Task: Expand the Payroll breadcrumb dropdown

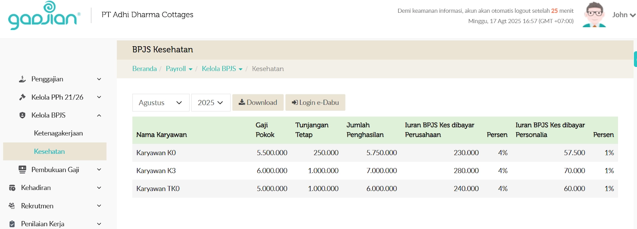Action: tap(179, 69)
